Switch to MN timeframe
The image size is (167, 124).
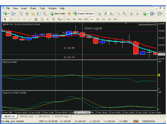(x=115, y=19)
